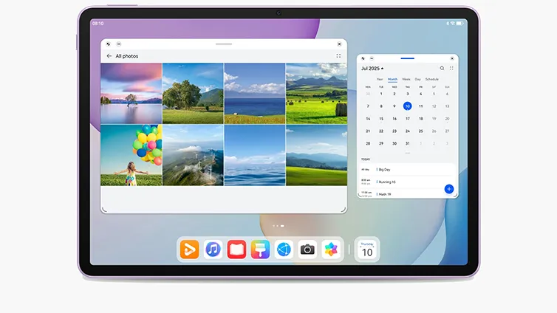Switch to the Year view tab

(380, 79)
